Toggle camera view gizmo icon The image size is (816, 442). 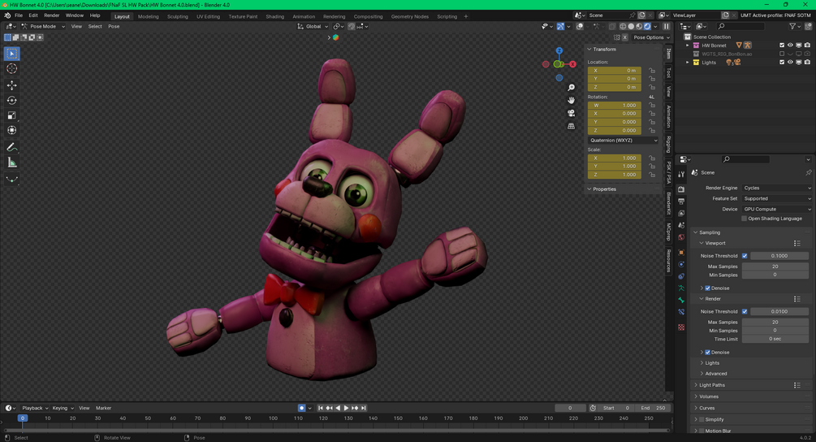click(x=571, y=113)
